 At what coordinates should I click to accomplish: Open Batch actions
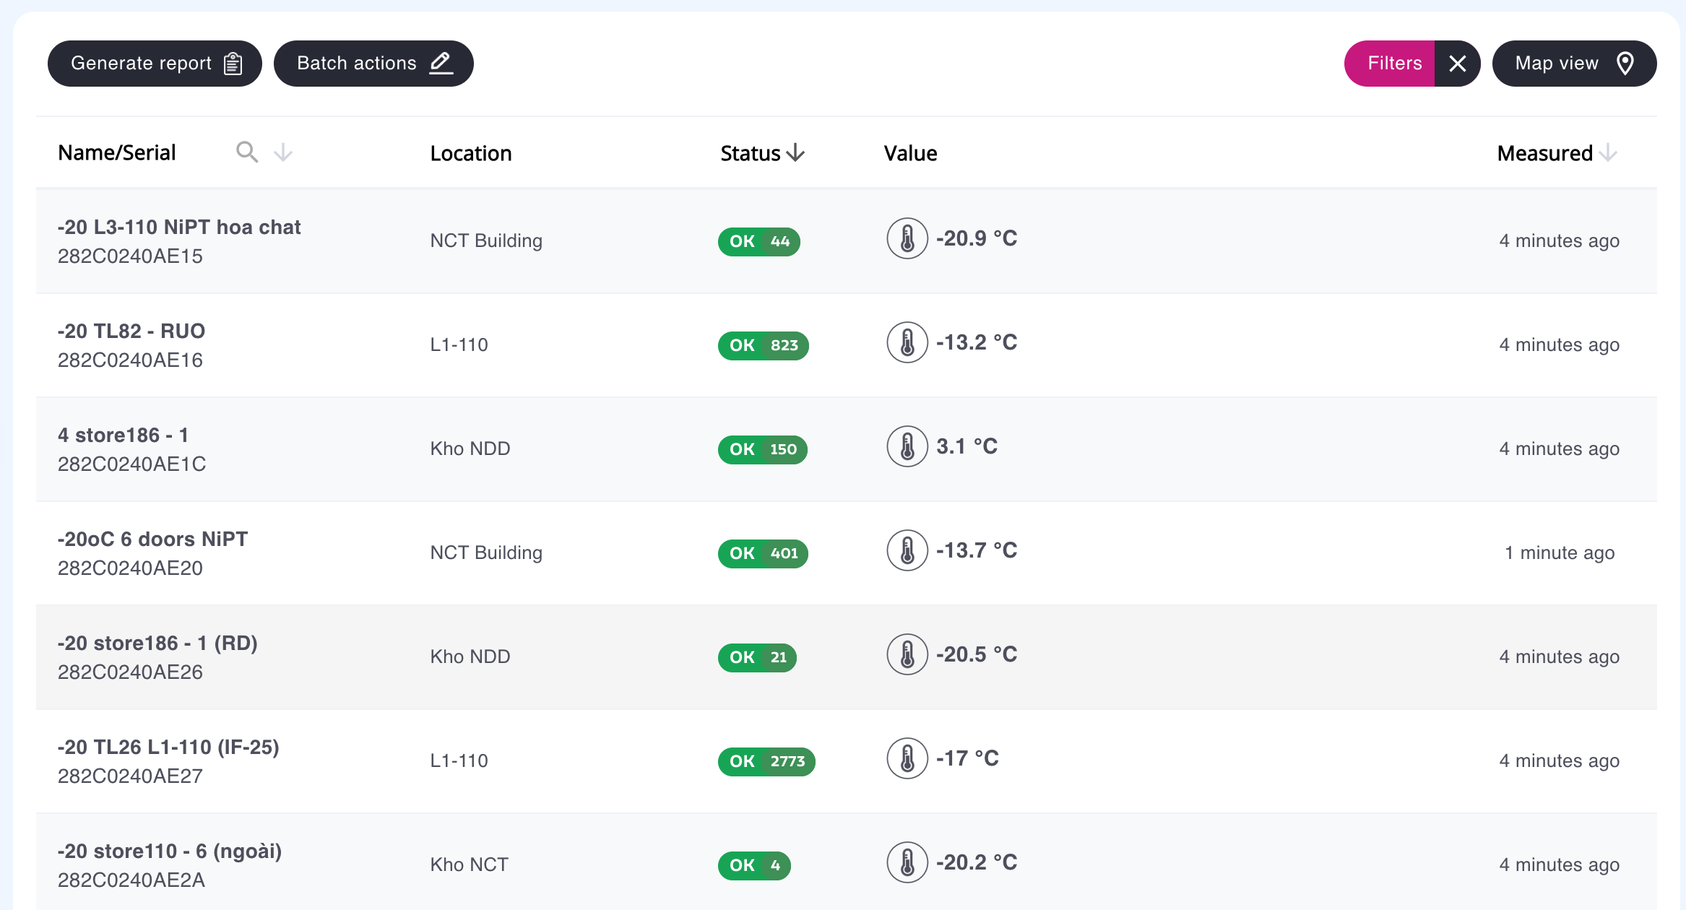pos(373,64)
